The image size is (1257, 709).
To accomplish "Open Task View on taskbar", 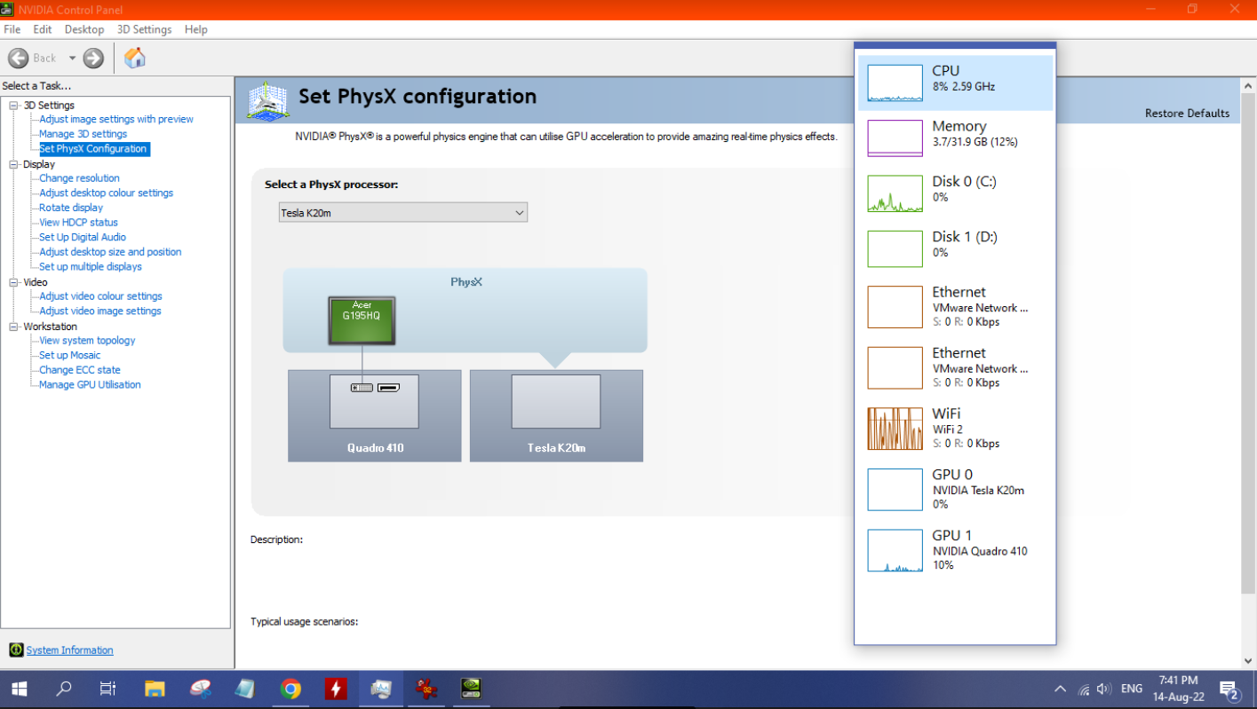I will click(107, 689).
